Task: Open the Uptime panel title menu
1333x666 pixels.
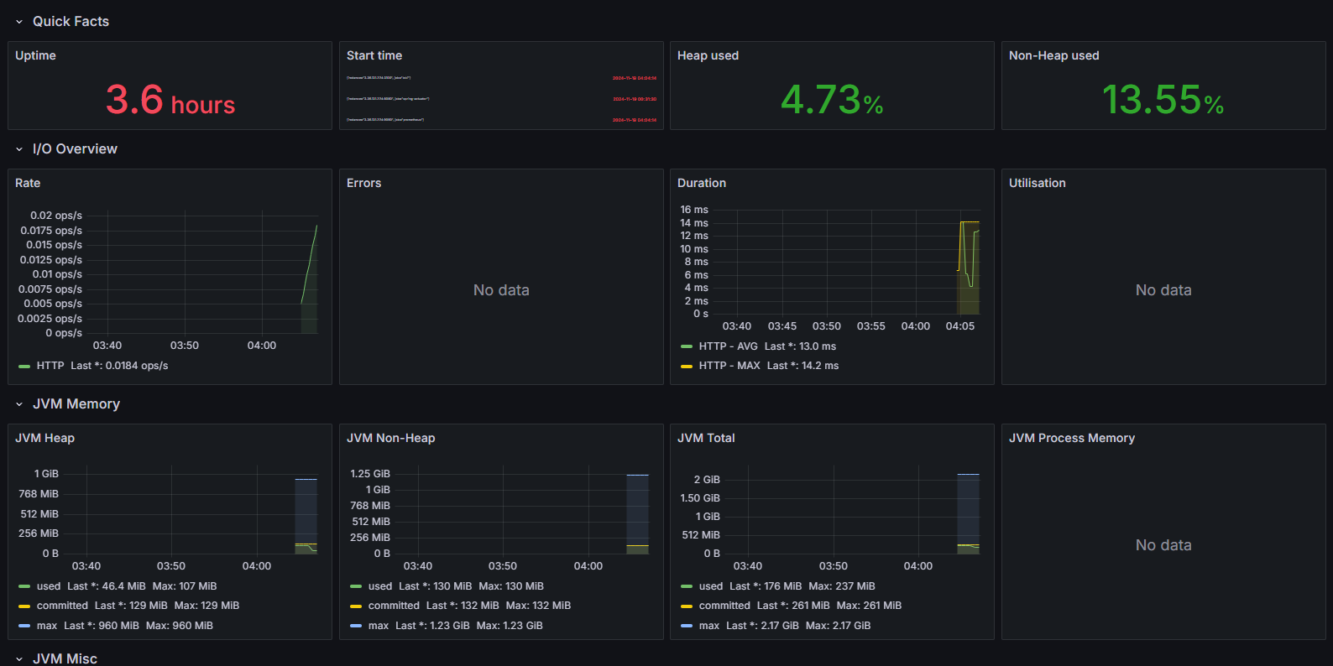Action: tap(35, 55)
